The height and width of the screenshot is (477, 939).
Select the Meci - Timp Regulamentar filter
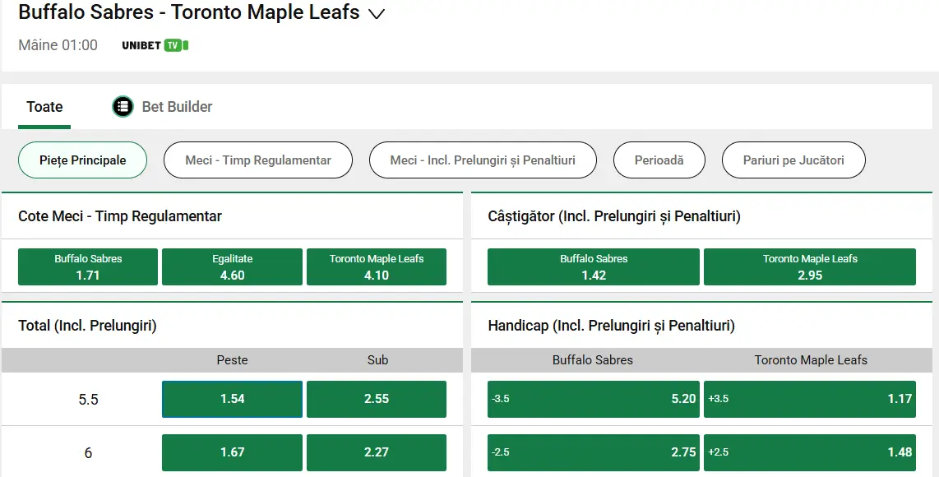tap(257, 160)
